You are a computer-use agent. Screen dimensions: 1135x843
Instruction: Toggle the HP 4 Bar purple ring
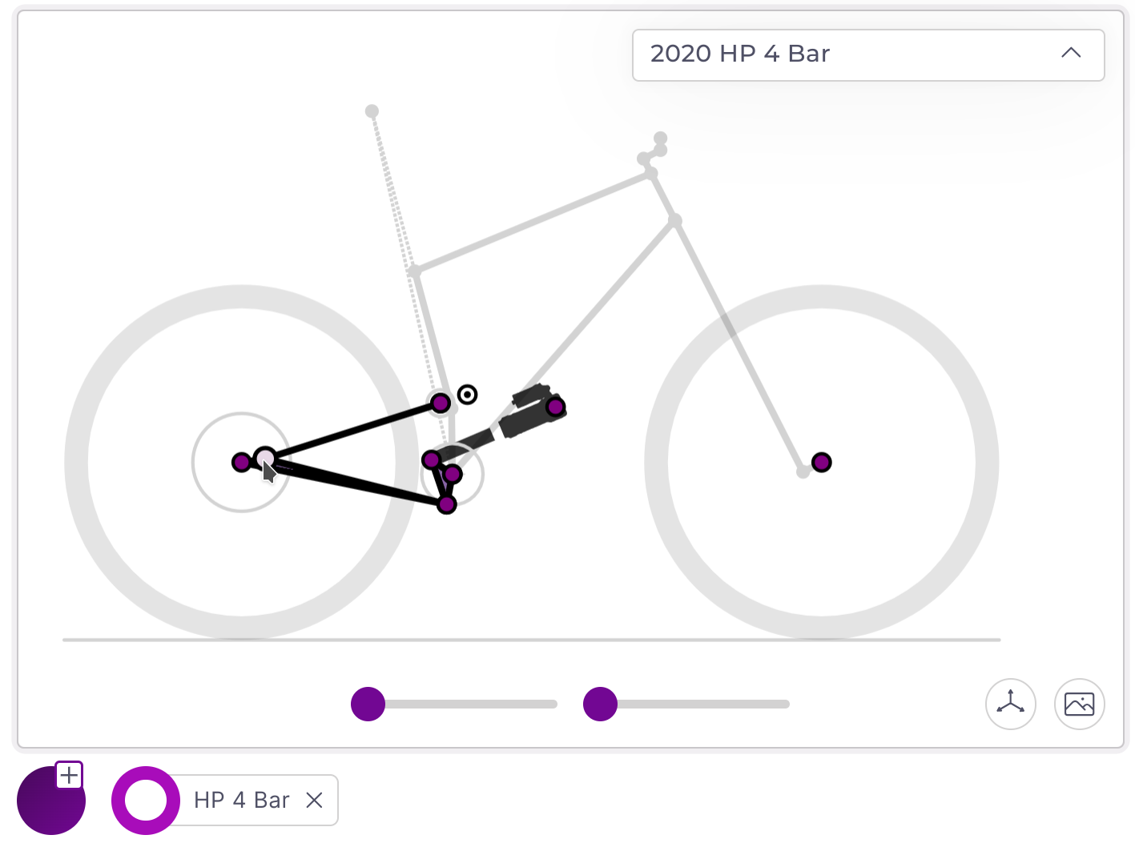(145, 800)
